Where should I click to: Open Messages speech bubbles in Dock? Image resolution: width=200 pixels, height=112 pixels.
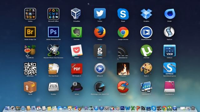(x=60, y=108)
